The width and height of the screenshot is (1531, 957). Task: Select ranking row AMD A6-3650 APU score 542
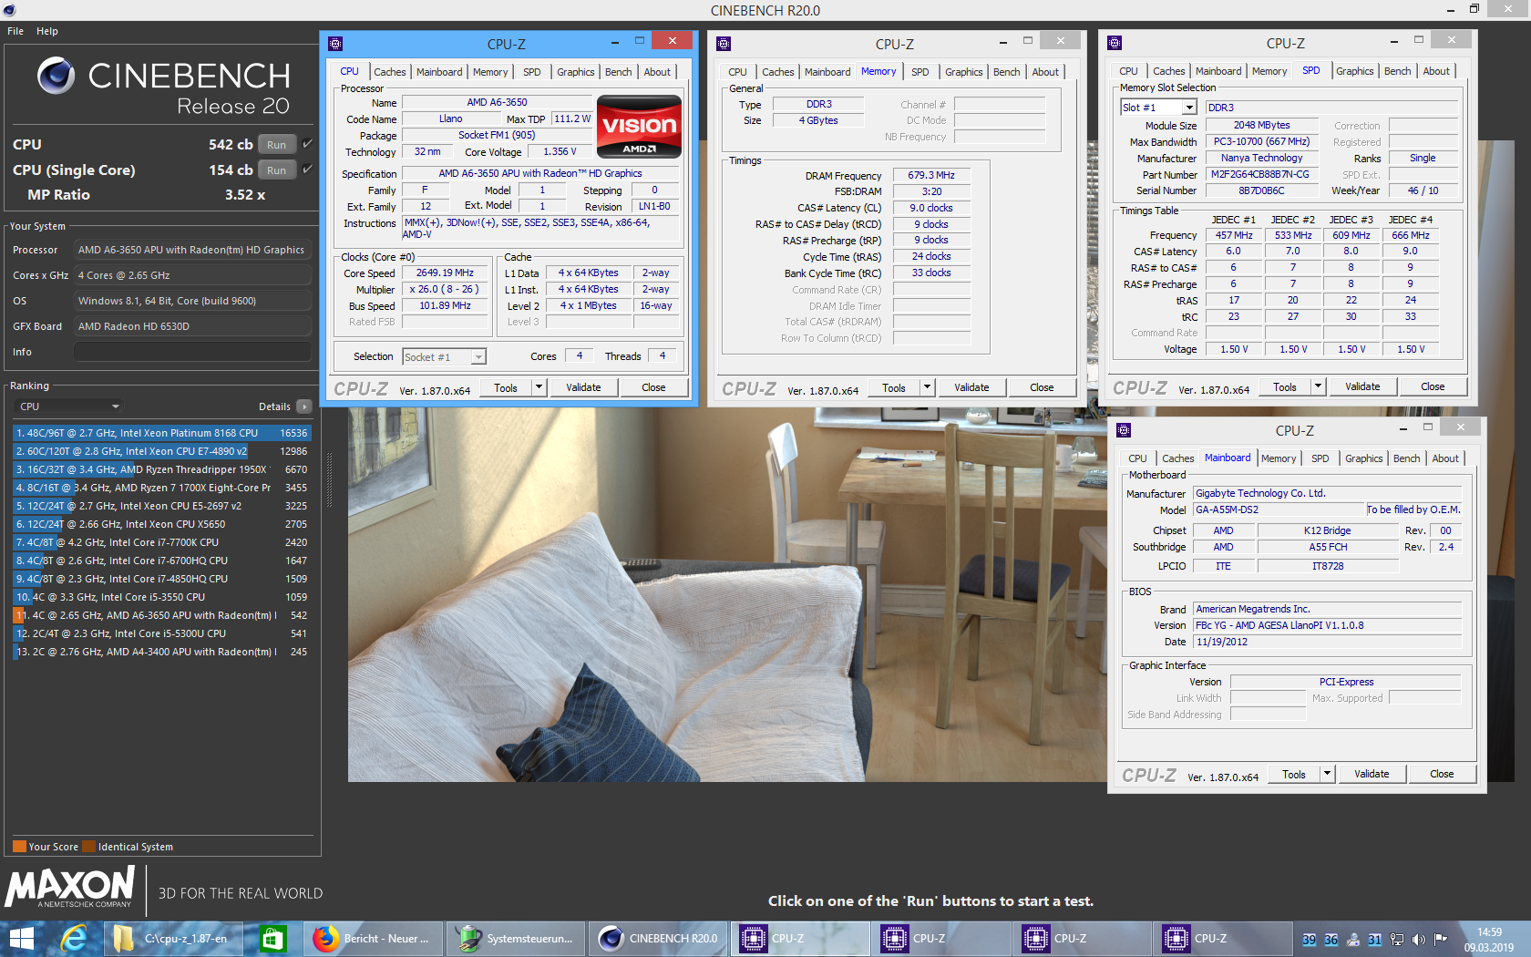161,615
